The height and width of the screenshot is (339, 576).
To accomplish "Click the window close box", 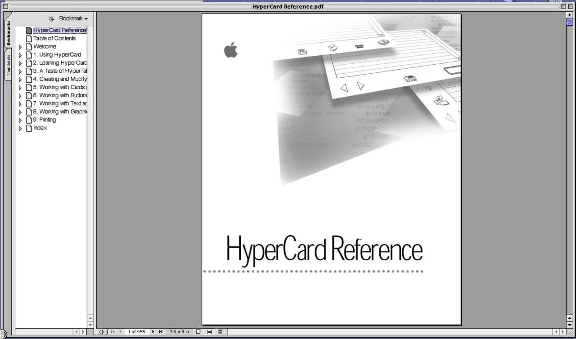I will (5, 6).
